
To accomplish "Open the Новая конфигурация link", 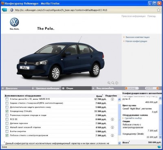I will point(136,41).
